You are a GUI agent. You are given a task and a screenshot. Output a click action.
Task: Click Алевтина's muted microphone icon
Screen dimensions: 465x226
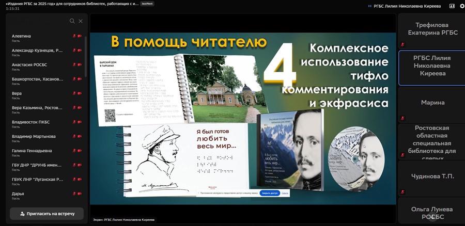pyautogui.click(x=74, y=36)
